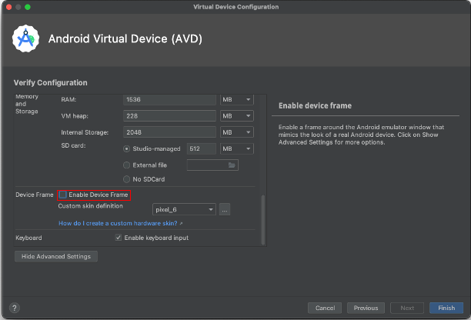
Task: Select External file SD card option
Action: 126,165
